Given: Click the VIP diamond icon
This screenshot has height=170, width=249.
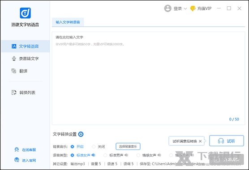Looking at the screenshot, I should tap(193, 8).
